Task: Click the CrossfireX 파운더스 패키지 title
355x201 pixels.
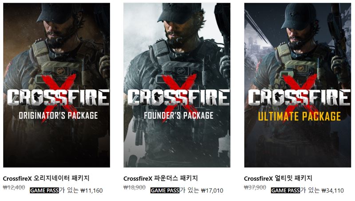Action: pos(161,178)
